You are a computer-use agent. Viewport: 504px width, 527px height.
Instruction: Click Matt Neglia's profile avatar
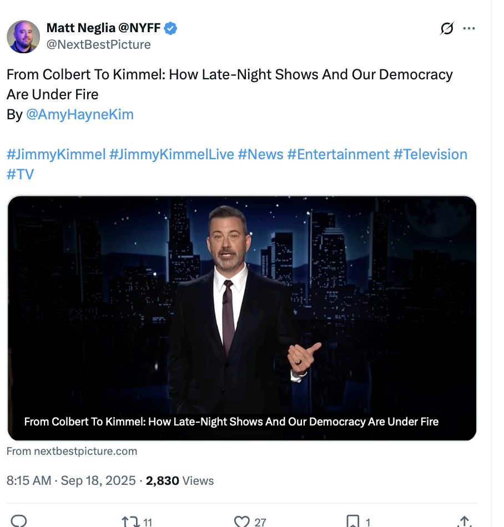(23, 37)
